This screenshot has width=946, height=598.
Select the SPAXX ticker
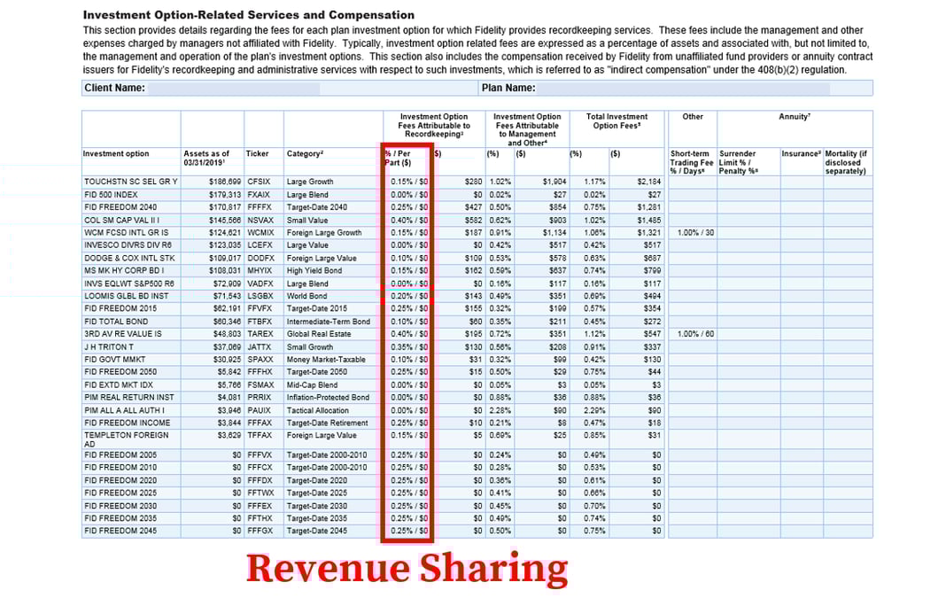pyautogui.click(x=260, y=359)
